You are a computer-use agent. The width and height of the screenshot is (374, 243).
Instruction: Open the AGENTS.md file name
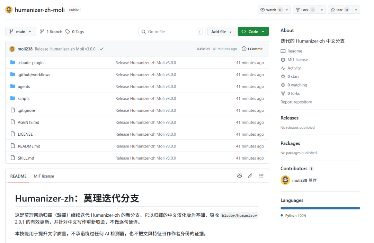pyautogui.click(x=29, y=122)
